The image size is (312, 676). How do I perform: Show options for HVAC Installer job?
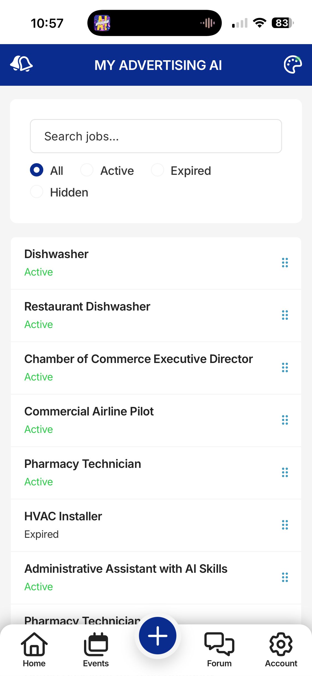click(285, 525)
